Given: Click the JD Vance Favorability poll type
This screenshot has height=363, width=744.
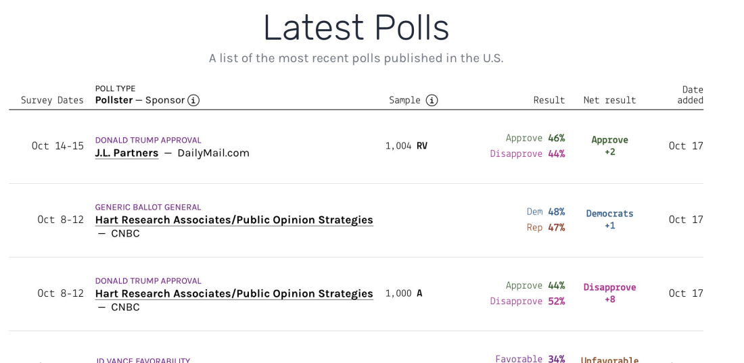Looking at the screenshot, I should (x=143, y=360).
